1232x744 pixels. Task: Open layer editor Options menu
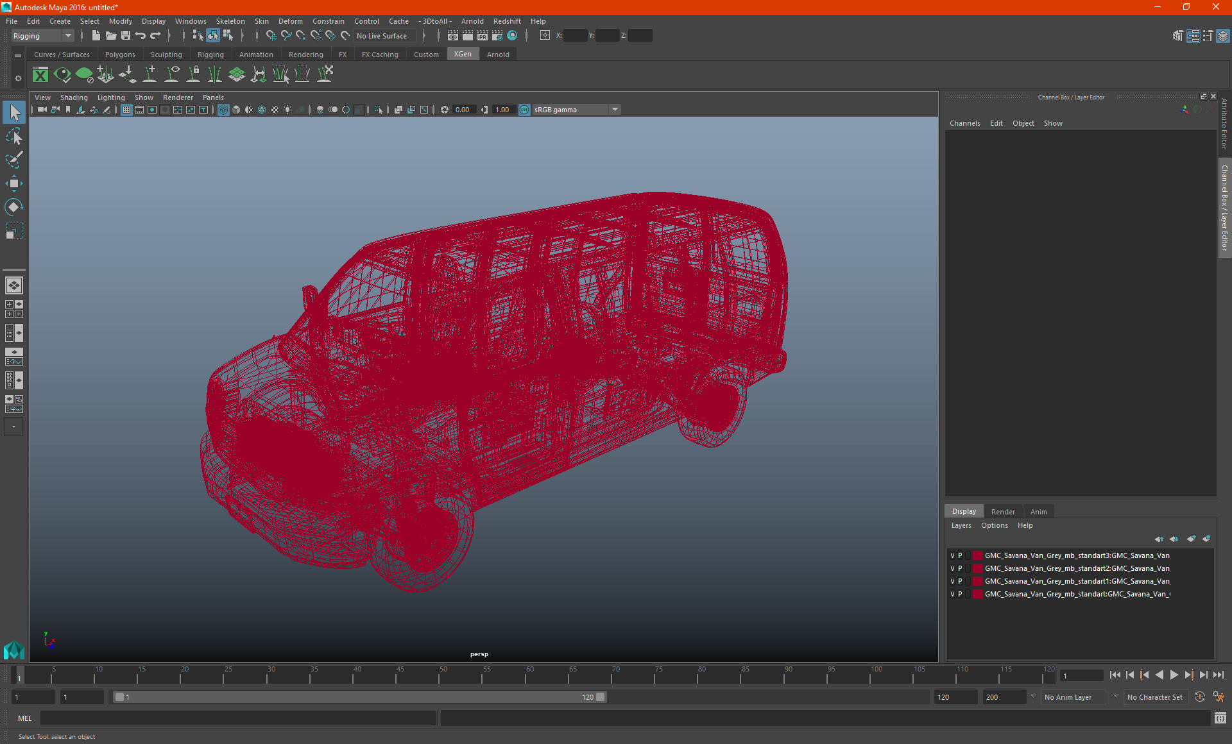[x=994, y=525]
